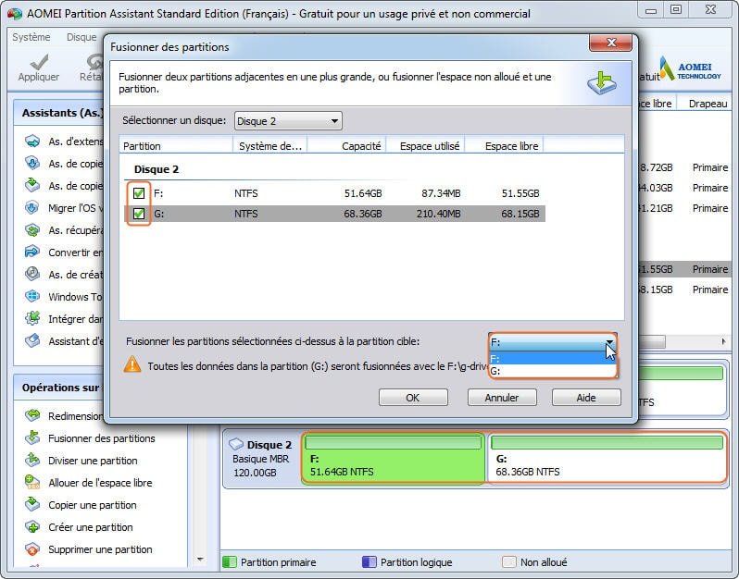Collapse the target partition dropdown arrow
The image size is (739, 579).
[x=609, y=342]
